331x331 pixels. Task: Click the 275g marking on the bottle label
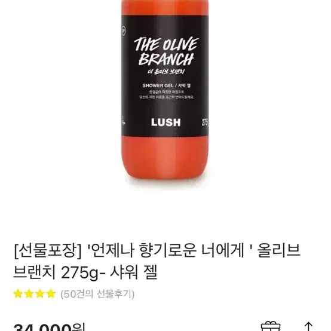(205, 122)
